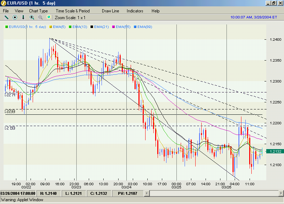Click the Warning: Applet Window text
This screenshot has height=204, width=284.
click(22, 200)
